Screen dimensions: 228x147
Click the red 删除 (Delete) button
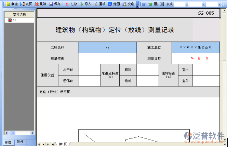coord(41,4)
